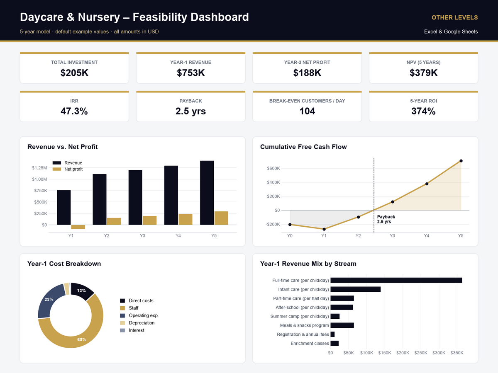
Task: Select the Total Investment $205K card
Action: pyautogui.click(x=74, y=68)
